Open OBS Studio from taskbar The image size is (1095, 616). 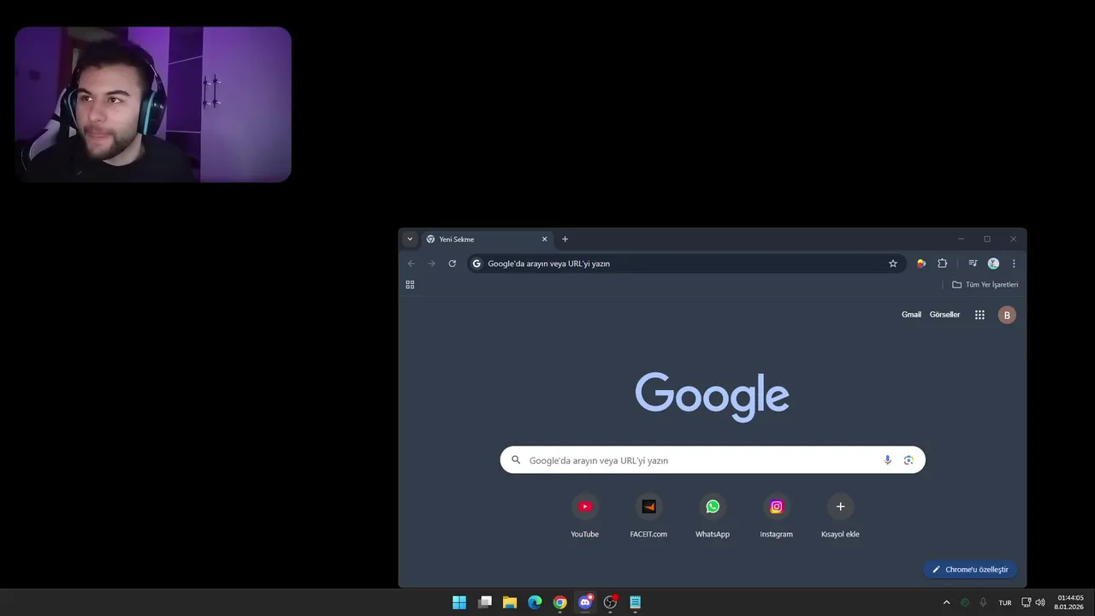610,602
